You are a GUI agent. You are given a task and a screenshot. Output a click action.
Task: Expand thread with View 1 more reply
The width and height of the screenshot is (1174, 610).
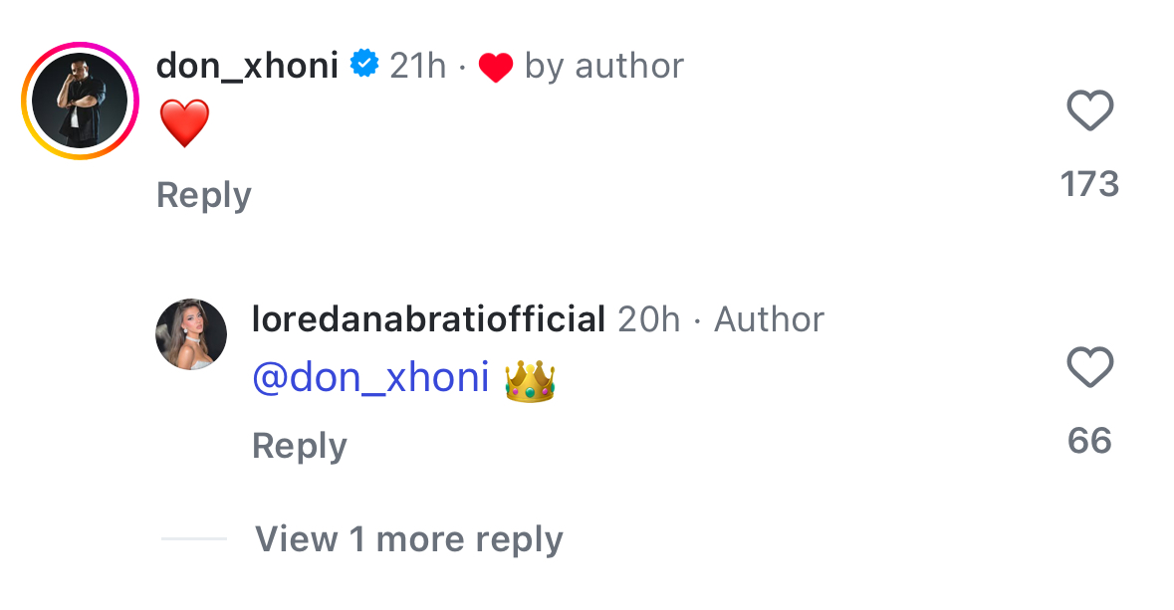coord(408,539)
